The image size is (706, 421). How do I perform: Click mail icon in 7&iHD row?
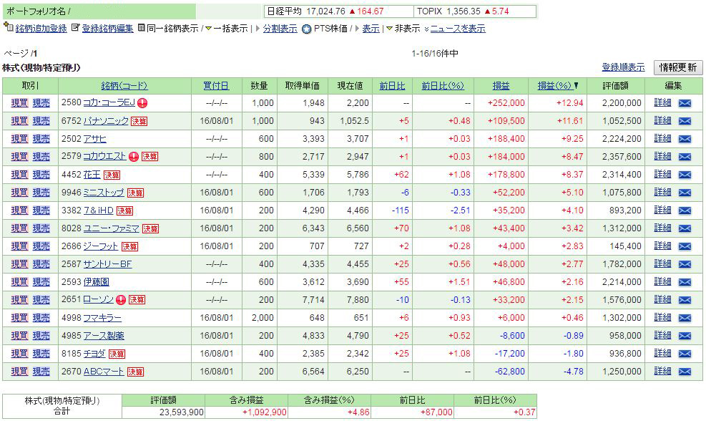(685, 210)
